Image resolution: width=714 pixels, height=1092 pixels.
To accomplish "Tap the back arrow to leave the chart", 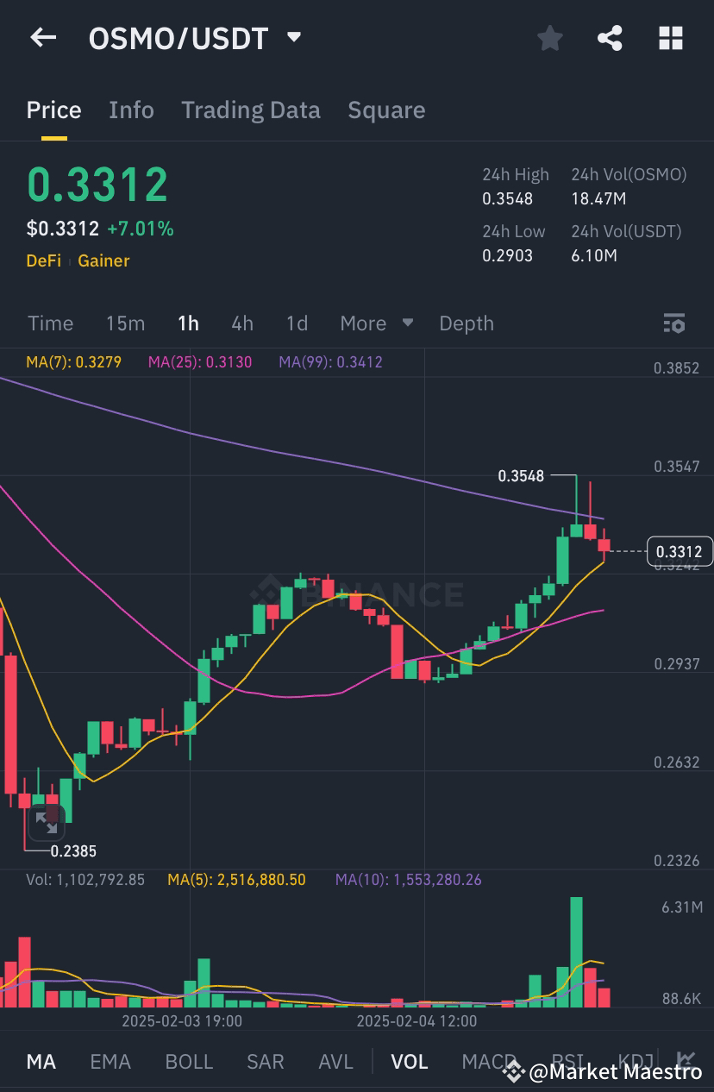I will (43, 38).
